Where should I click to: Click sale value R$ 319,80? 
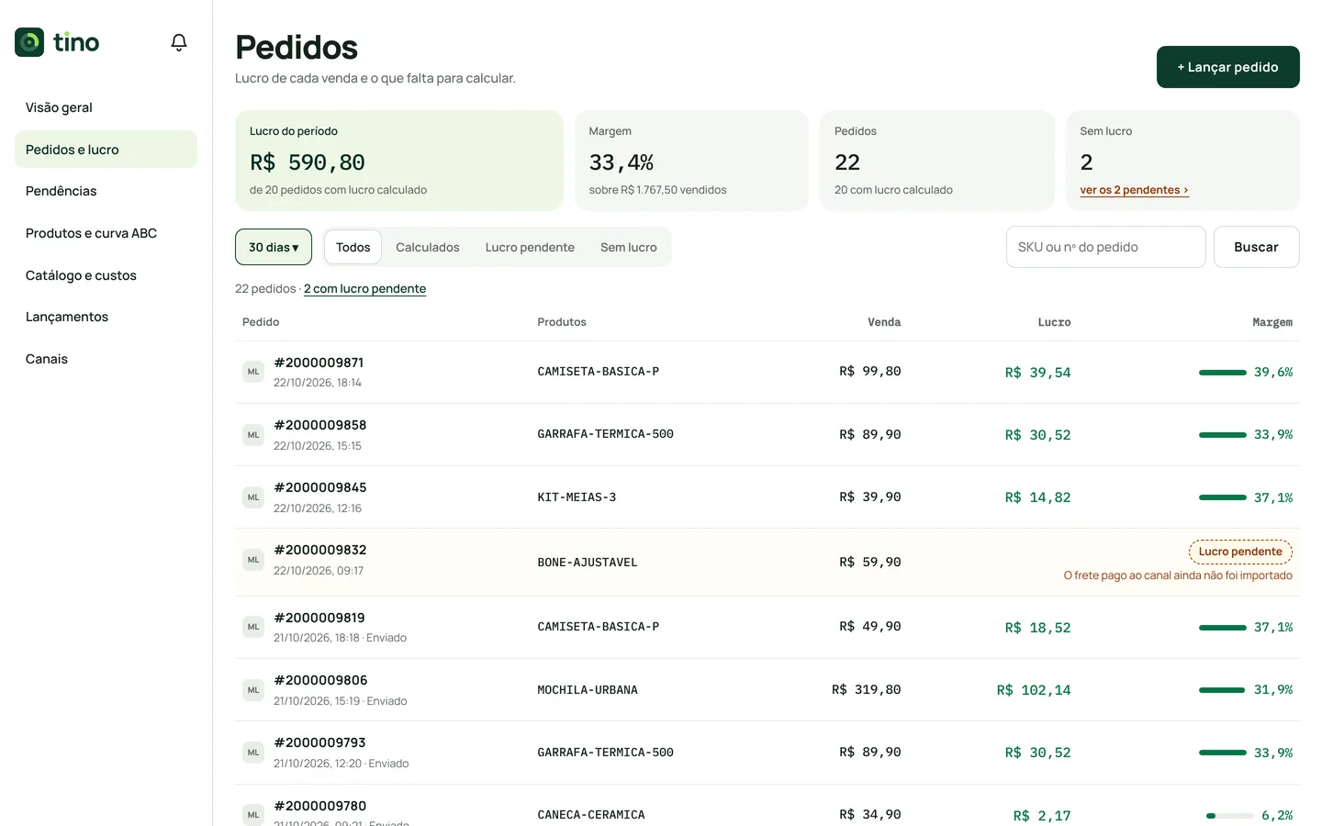coord(867,689)
